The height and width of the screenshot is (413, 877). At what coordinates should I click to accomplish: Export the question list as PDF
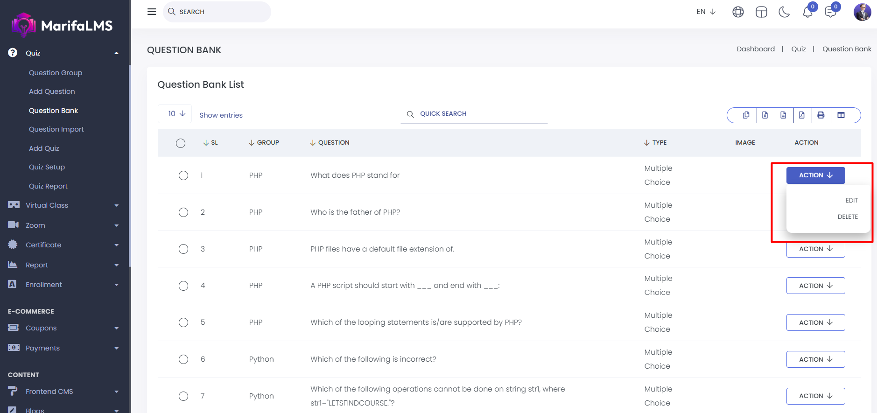[x=801, y=115]
